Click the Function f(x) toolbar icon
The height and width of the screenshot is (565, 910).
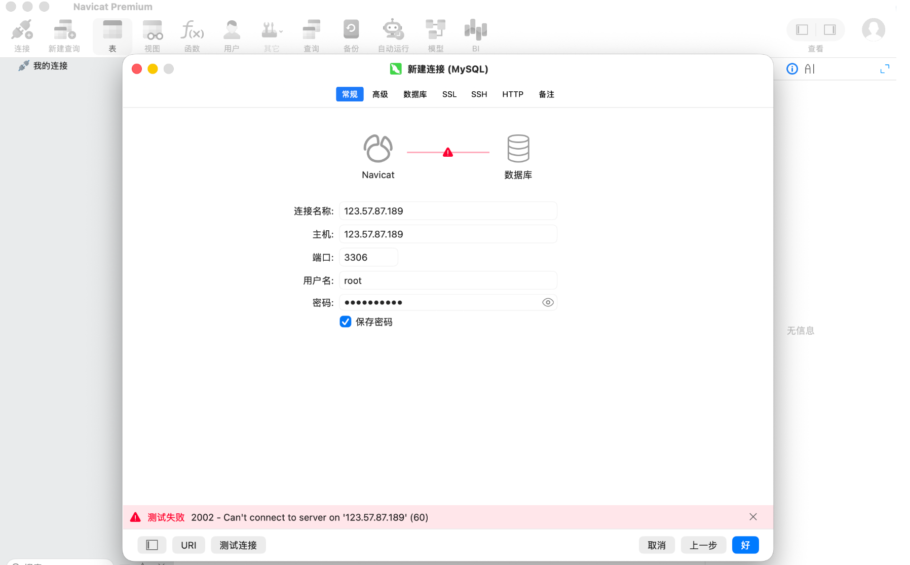(192, 36)
